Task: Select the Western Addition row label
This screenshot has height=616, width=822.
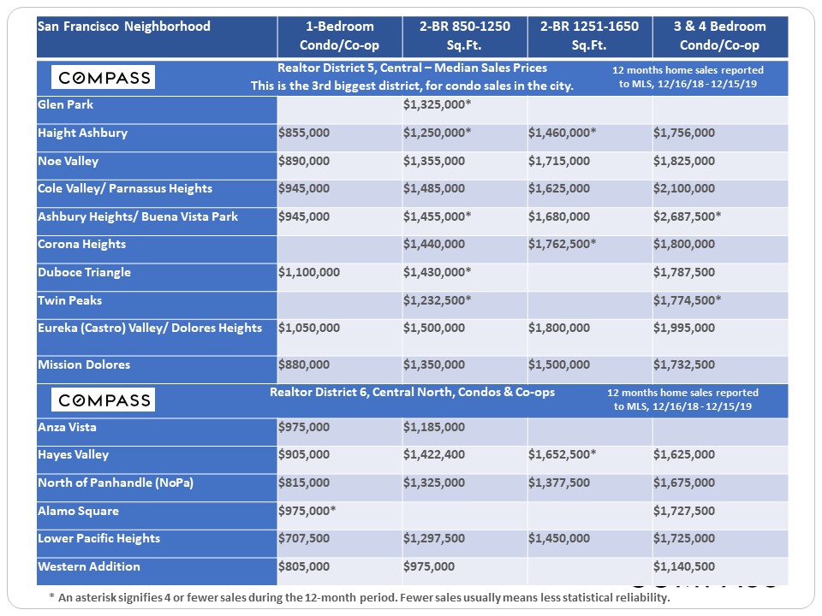Action: 89,566
